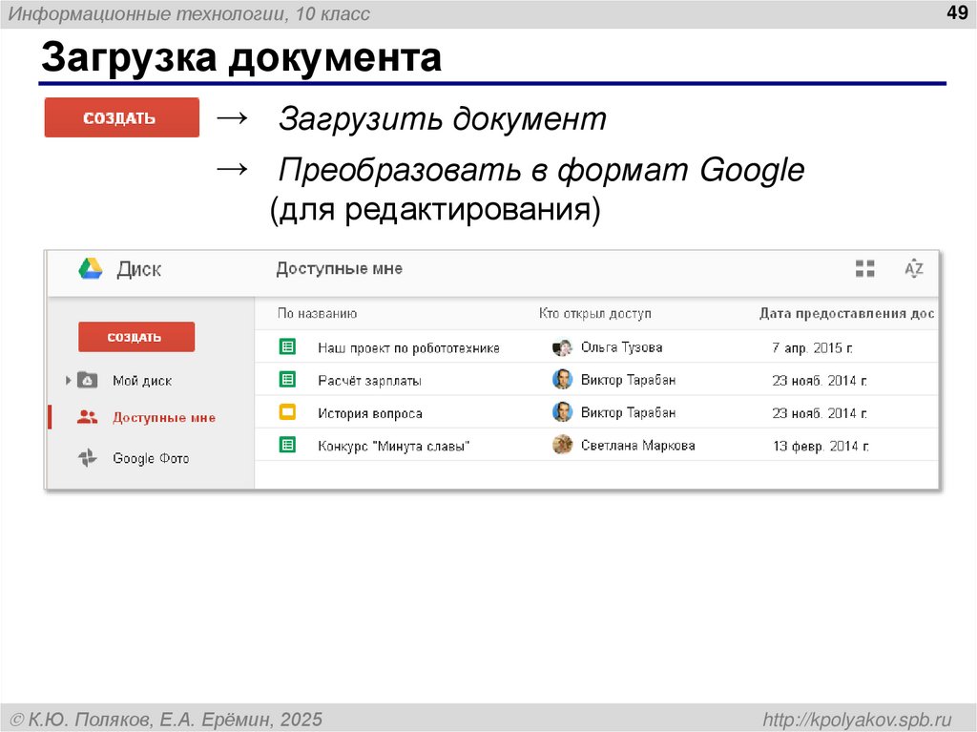Open Доступные мне in sidebar

163,417
